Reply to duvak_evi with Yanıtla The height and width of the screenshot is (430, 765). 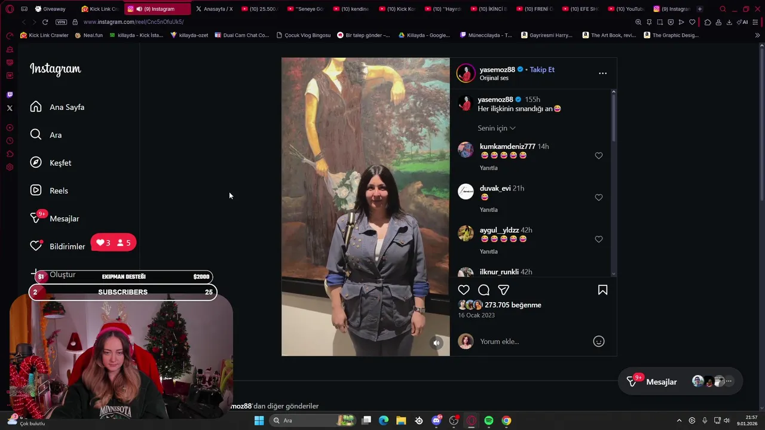(x=488, y=210)
